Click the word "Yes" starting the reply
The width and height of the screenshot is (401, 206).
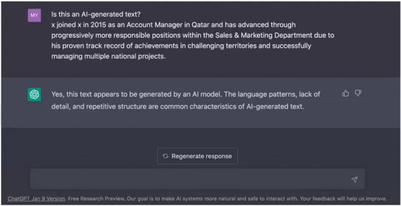click(x=57, y=94)
